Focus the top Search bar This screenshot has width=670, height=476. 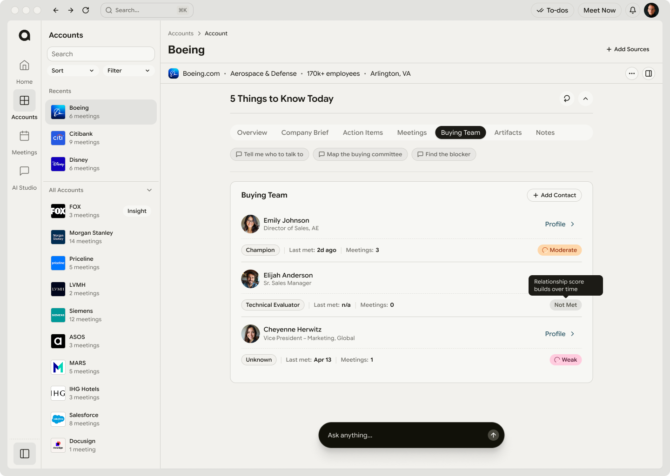coord(147,10)
